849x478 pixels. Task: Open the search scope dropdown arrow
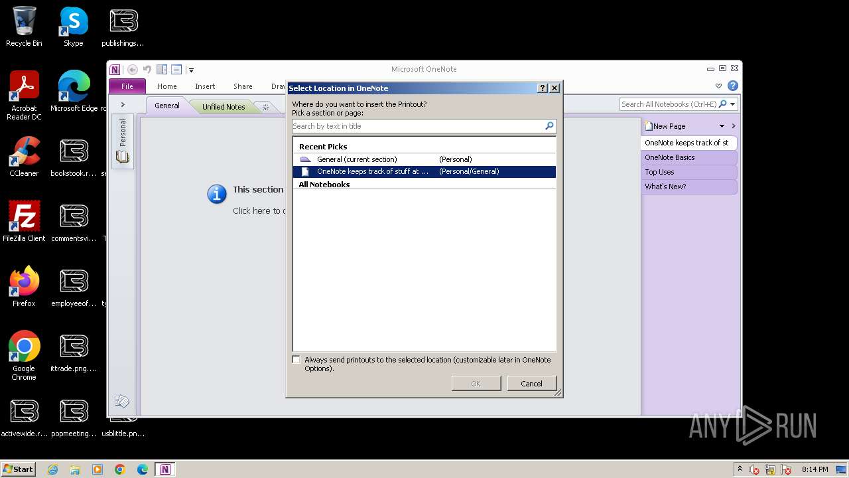pyautogui.click(x=733, y=104)
